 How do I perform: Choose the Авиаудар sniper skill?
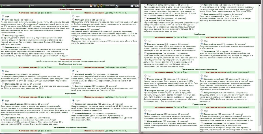[x=3, y=74]
